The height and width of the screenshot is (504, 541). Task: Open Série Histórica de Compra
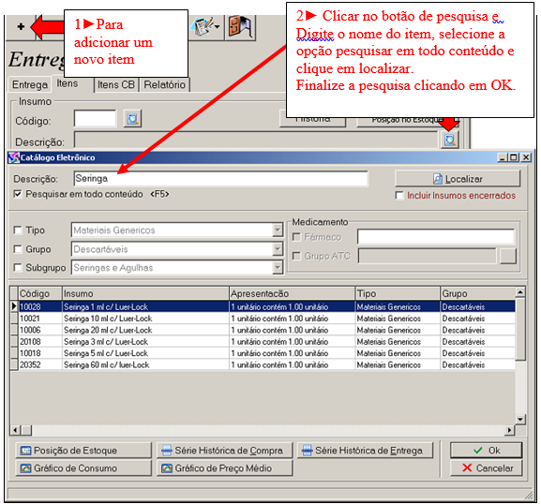tap(224, 451)
